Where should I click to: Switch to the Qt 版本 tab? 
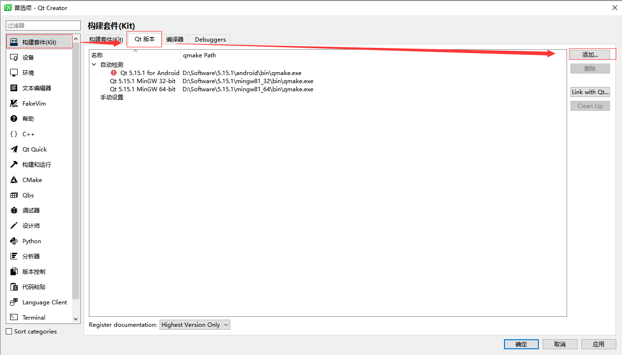pyautogui.click(x=145, y=39)
